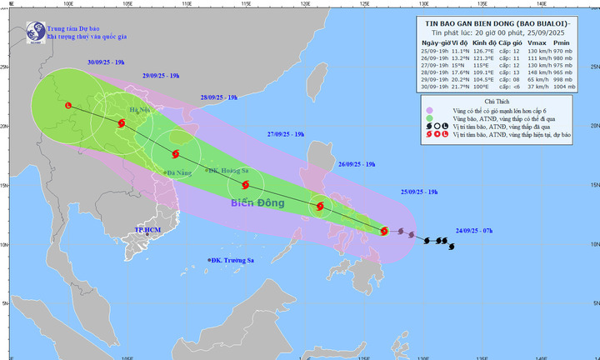Click the forecast storm icon for 27/09
Viewport: 600px width, 360px height.
[x=245, y=185]
